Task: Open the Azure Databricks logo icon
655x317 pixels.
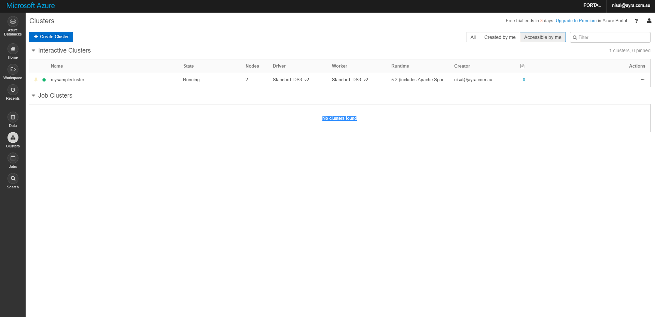Action: [x=13, y=22]
